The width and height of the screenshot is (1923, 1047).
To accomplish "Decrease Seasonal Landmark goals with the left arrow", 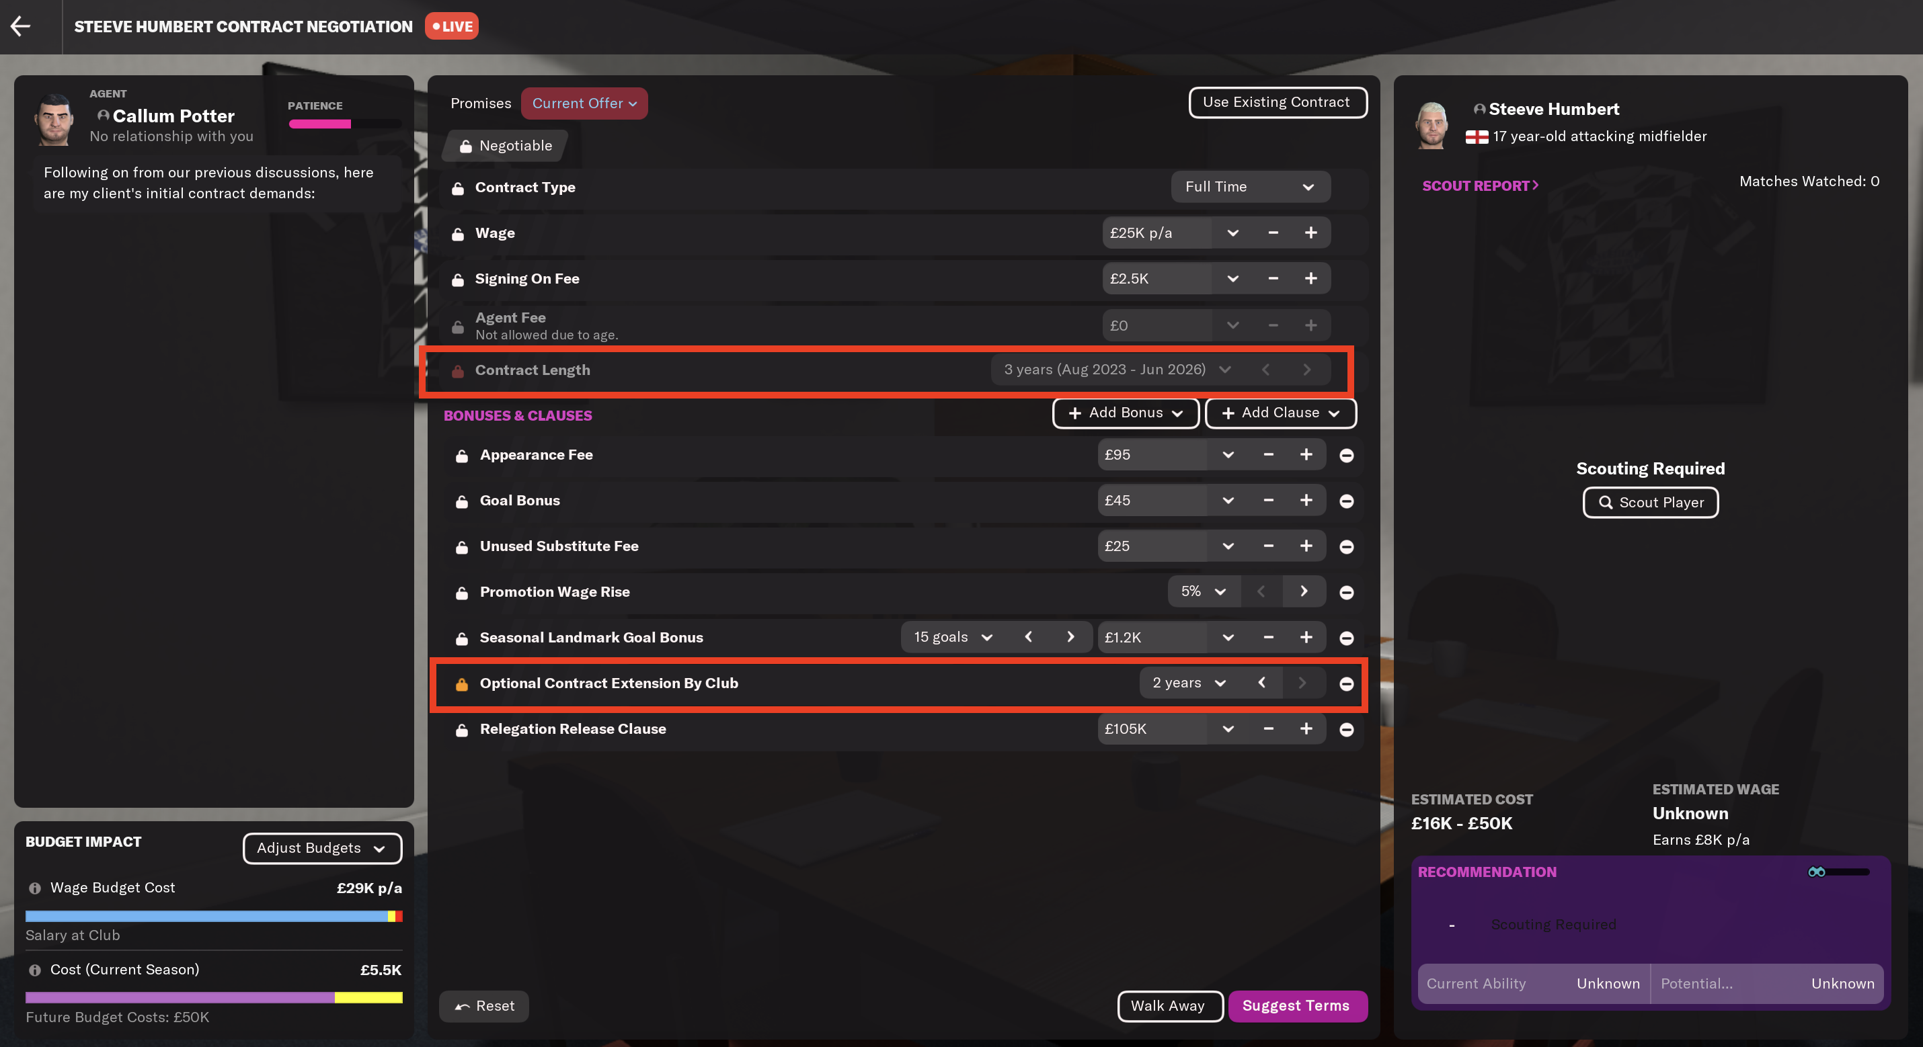I will tap(1029, 637).
